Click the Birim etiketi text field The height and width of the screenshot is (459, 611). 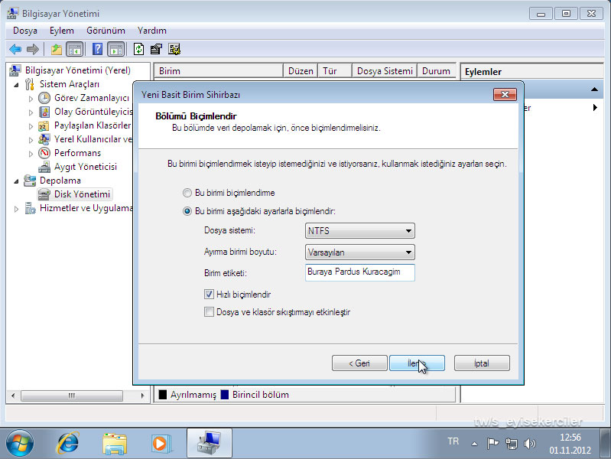pyautogui.click(x=359, y=272)
